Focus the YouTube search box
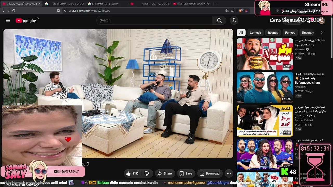The width and height of the screenshot is (333, 187). (x=155, y=21)
